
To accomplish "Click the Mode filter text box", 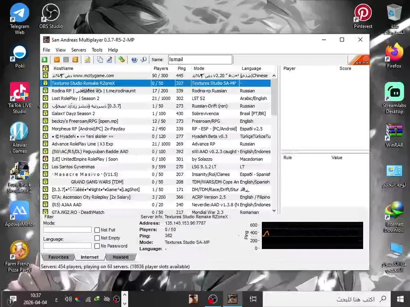I will [x=67, y=230].
